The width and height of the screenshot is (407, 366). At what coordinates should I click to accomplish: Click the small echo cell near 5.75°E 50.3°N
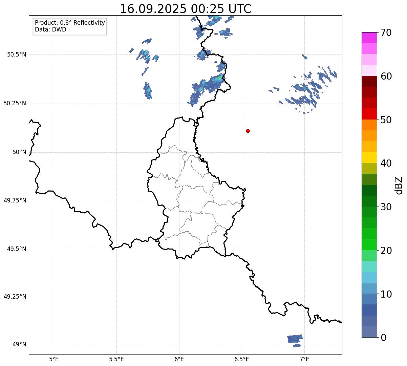tap(148, 91)
